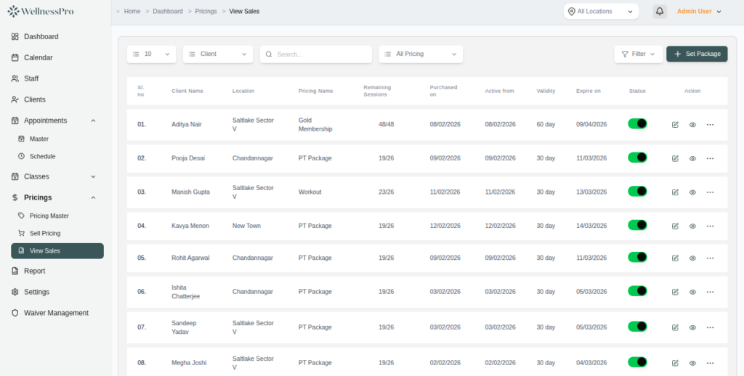Edit Megha Joshi's package entry
The image size is (744, 376).
pos(675,363)
